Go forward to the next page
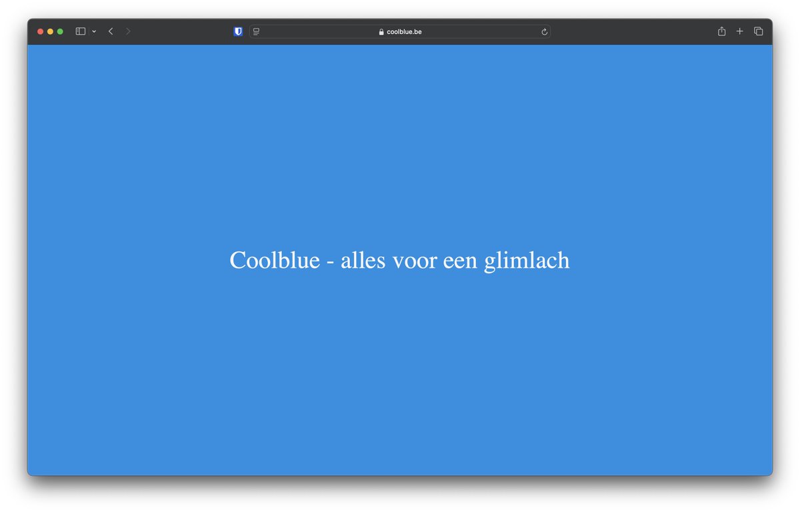 click(x=128, y=31)
